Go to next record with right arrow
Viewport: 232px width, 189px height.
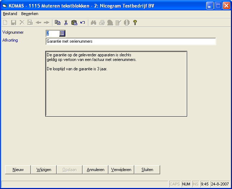(x=47, y=23)
